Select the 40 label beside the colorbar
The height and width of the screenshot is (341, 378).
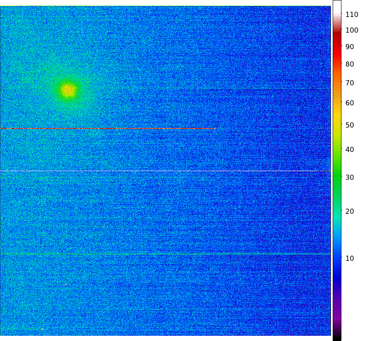[349, 149]
